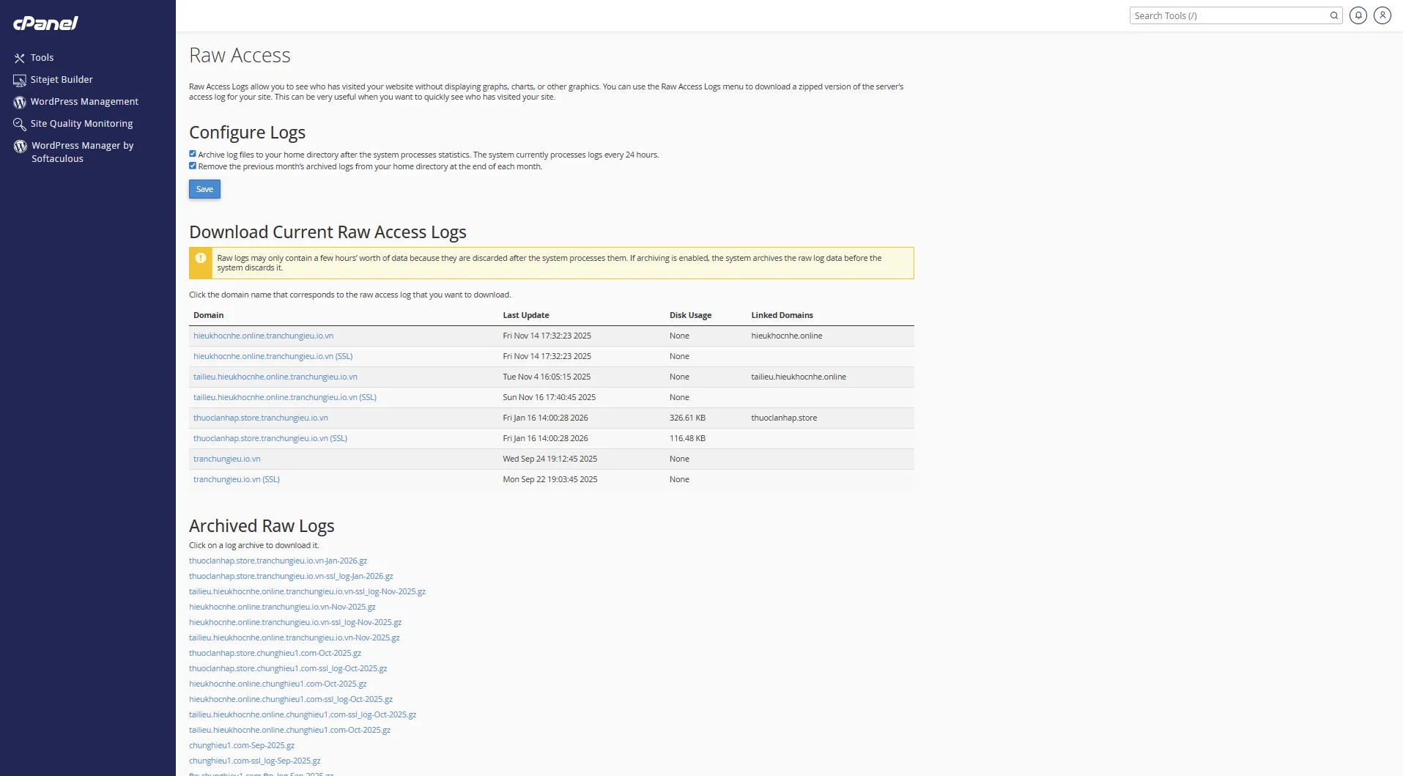Click the Linked Domains column header
Viewport: 1403px width, 776px height.
782,315
